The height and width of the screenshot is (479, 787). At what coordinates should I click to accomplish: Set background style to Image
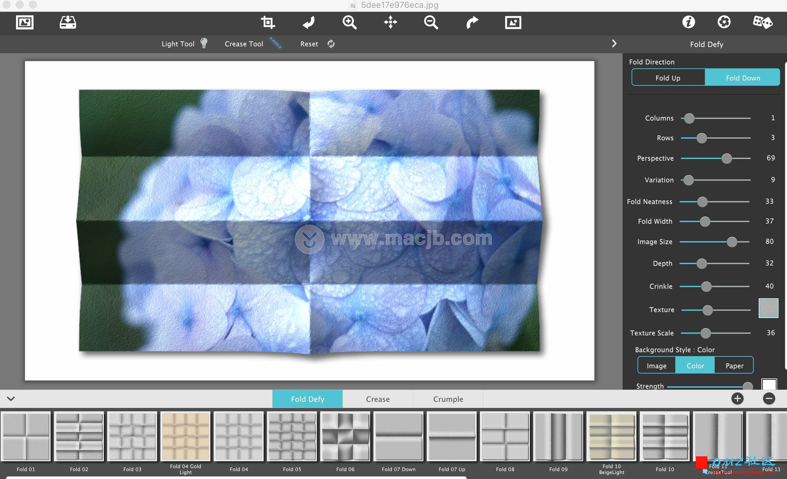coord(656,366)
